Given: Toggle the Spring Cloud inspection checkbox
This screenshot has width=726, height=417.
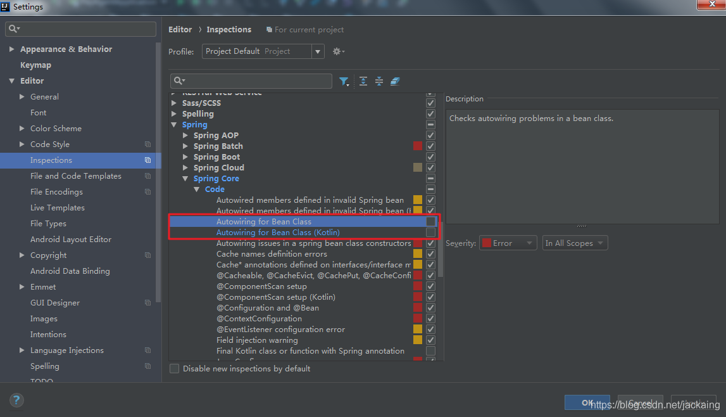Looking at the screenshot, I should [430, 168].
